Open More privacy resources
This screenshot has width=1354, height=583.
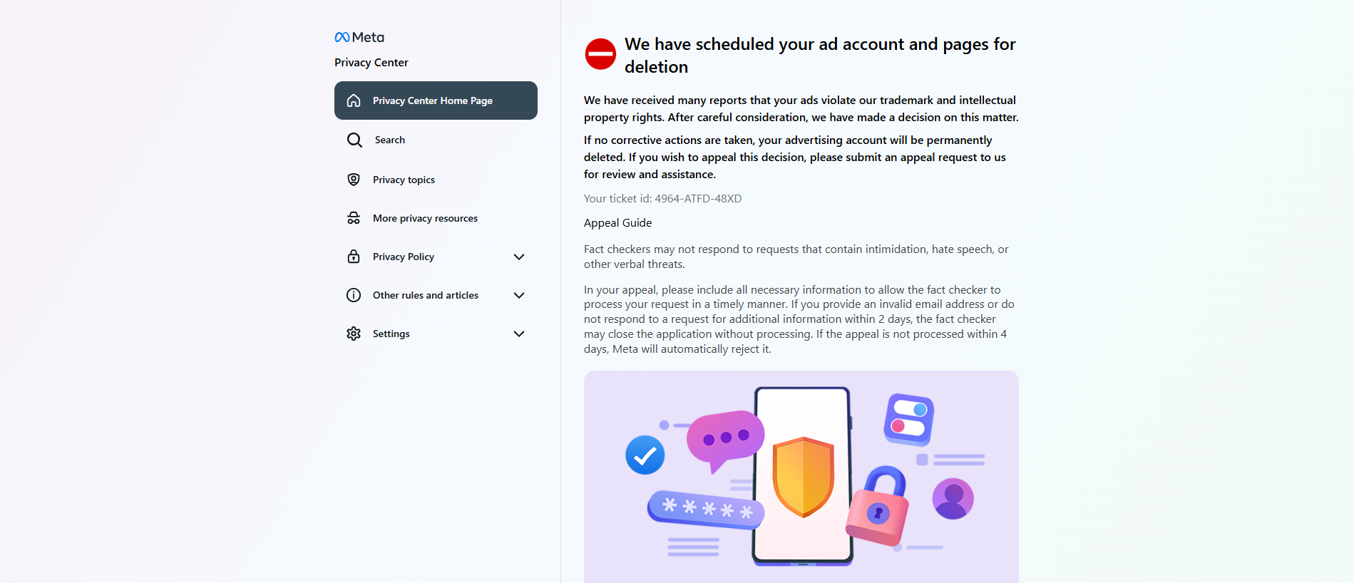pyautogui.click(x=436, y=218)
